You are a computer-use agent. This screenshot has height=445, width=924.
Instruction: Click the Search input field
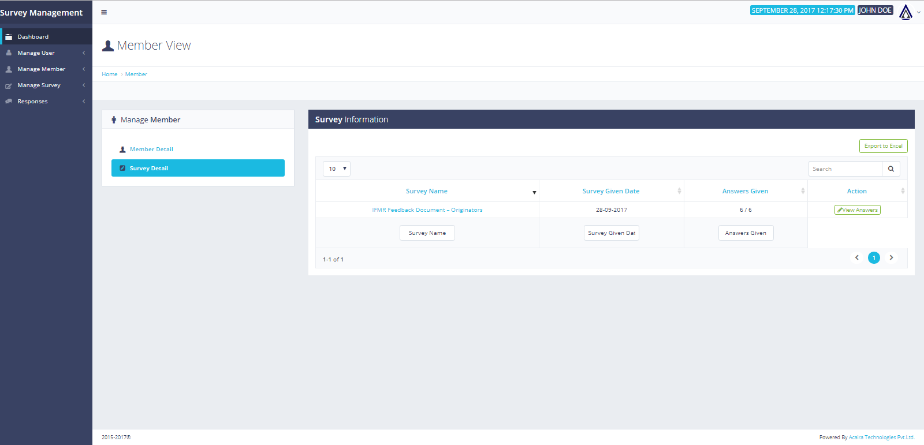coord(845,169)
